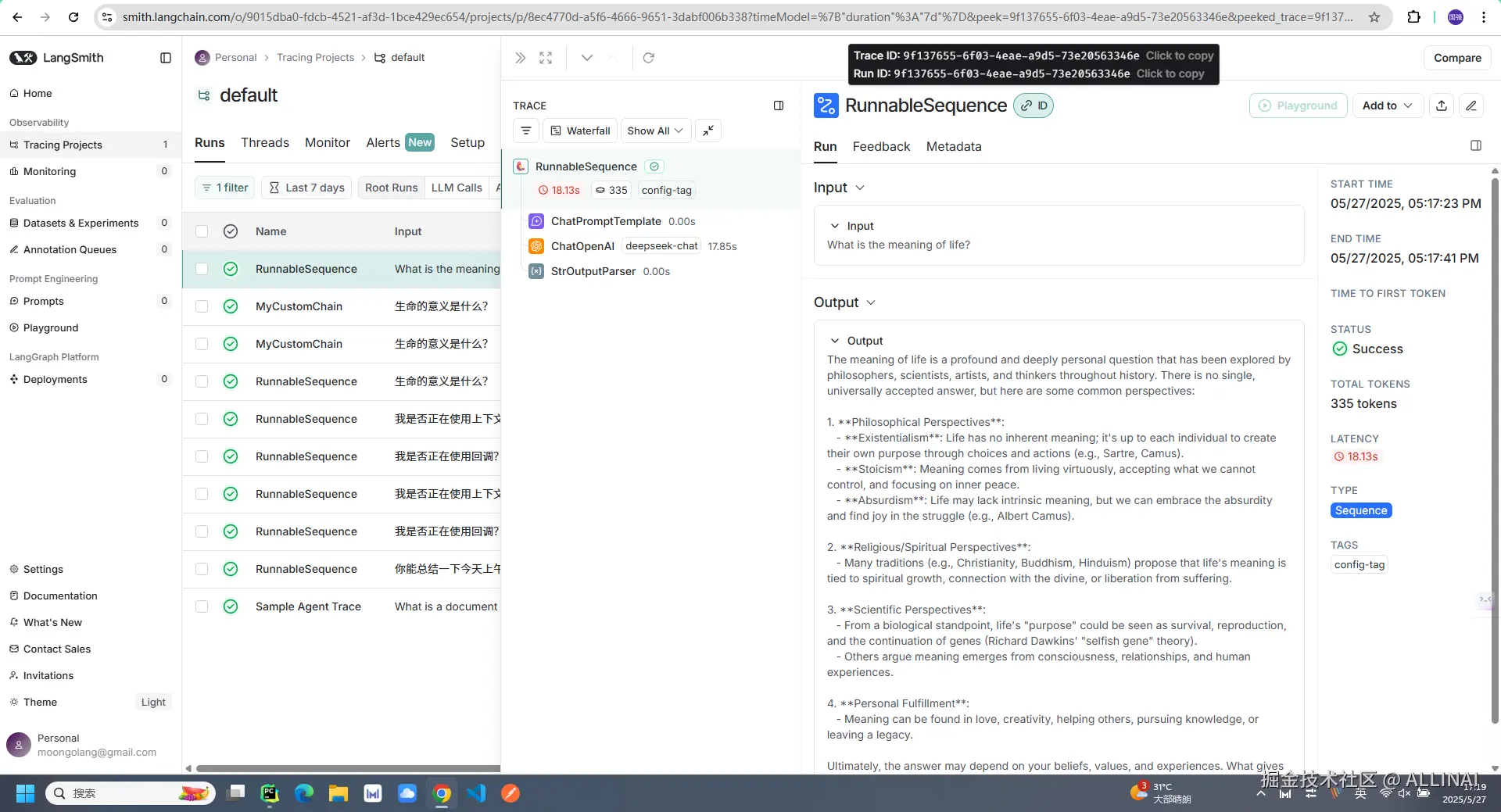Open Personal account menu at bottom
Screen dimensions: 1501x812
[x=91, y=745]
